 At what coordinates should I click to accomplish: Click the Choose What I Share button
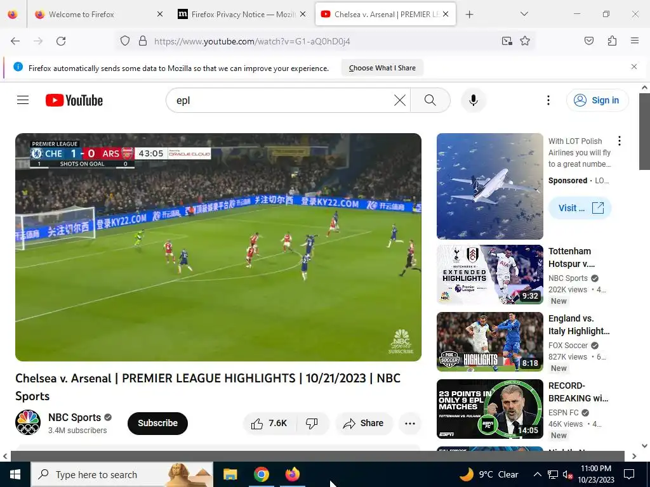[382, 68]
